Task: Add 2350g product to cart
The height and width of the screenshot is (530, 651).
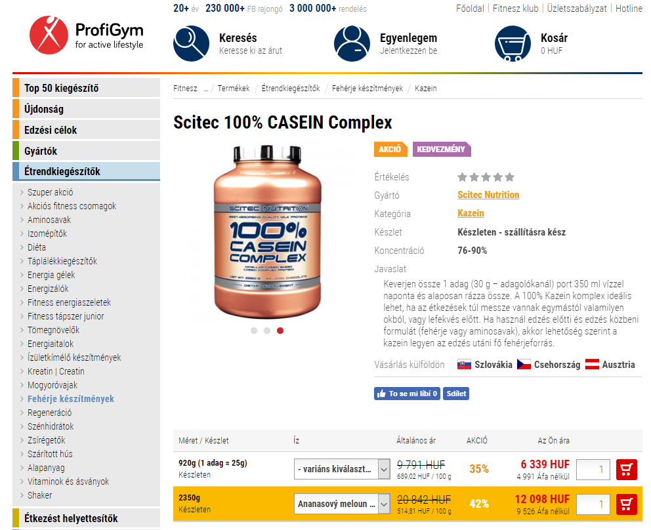Action: point(627,504)
